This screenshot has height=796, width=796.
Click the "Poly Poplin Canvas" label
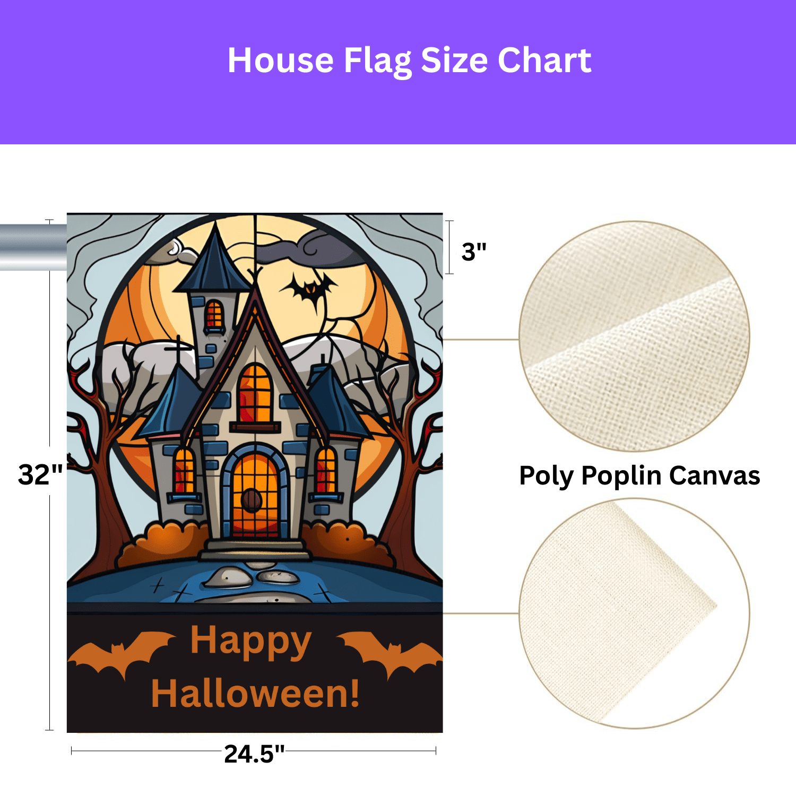639,475
